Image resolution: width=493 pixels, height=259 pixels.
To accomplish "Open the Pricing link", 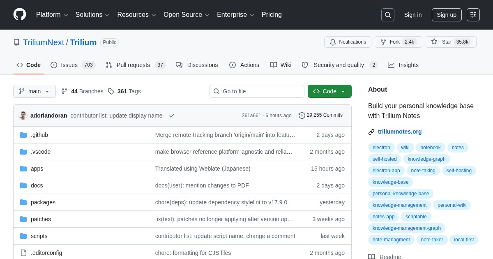I will pos(272,15).
